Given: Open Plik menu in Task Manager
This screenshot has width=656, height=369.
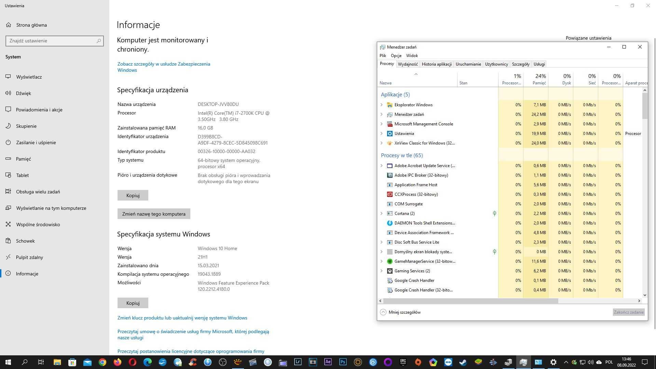Looking at the screenshot, I should coord(383,56).
